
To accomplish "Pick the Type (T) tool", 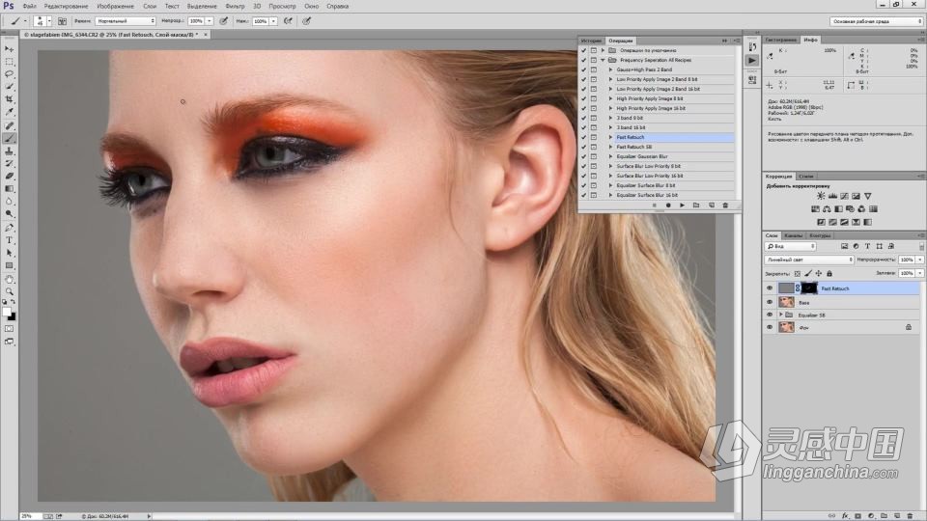I will tap(10, 240).
